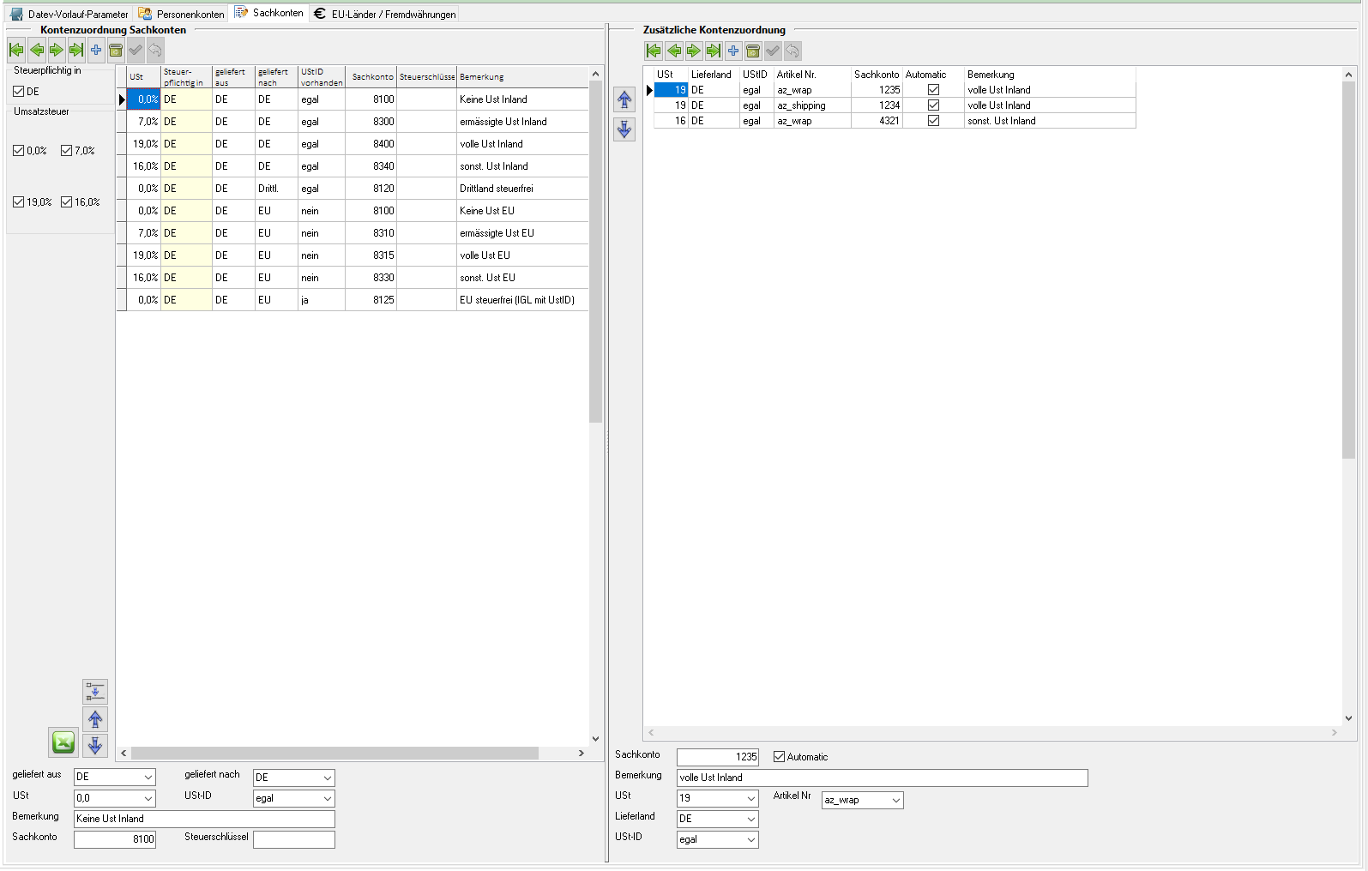Click the first record button in Sachkonten toolbar
This screenshot has height=871, width=1368.
pyautogui.click(x=16, y=51)
